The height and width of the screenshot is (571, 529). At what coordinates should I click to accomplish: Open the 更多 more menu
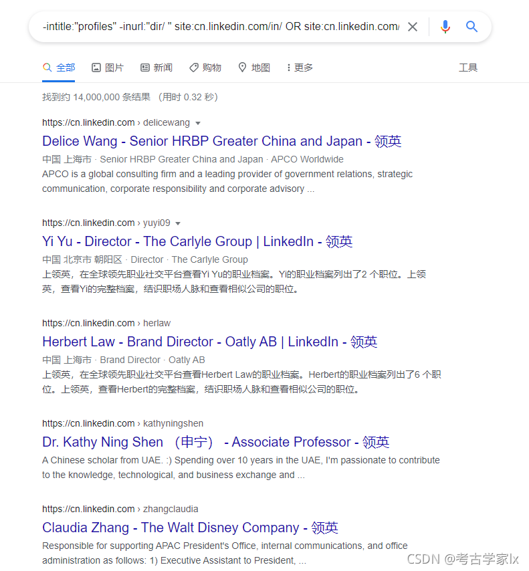click(300, 68)
